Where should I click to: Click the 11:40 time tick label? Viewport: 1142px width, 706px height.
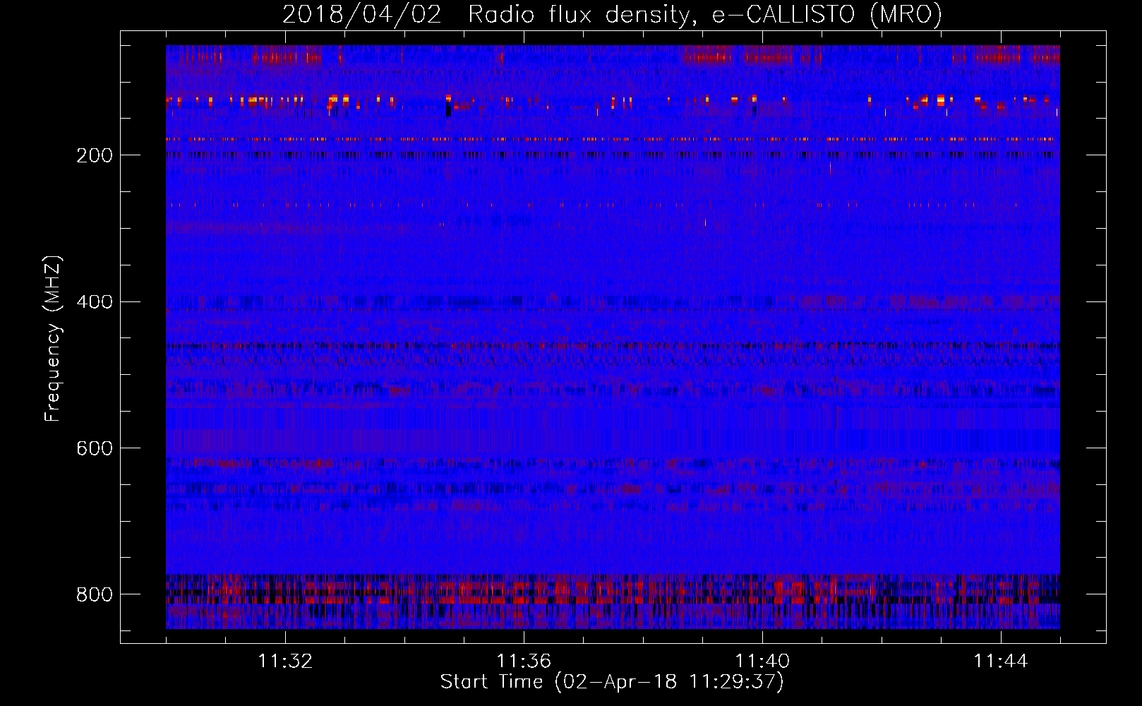(762, 662)
